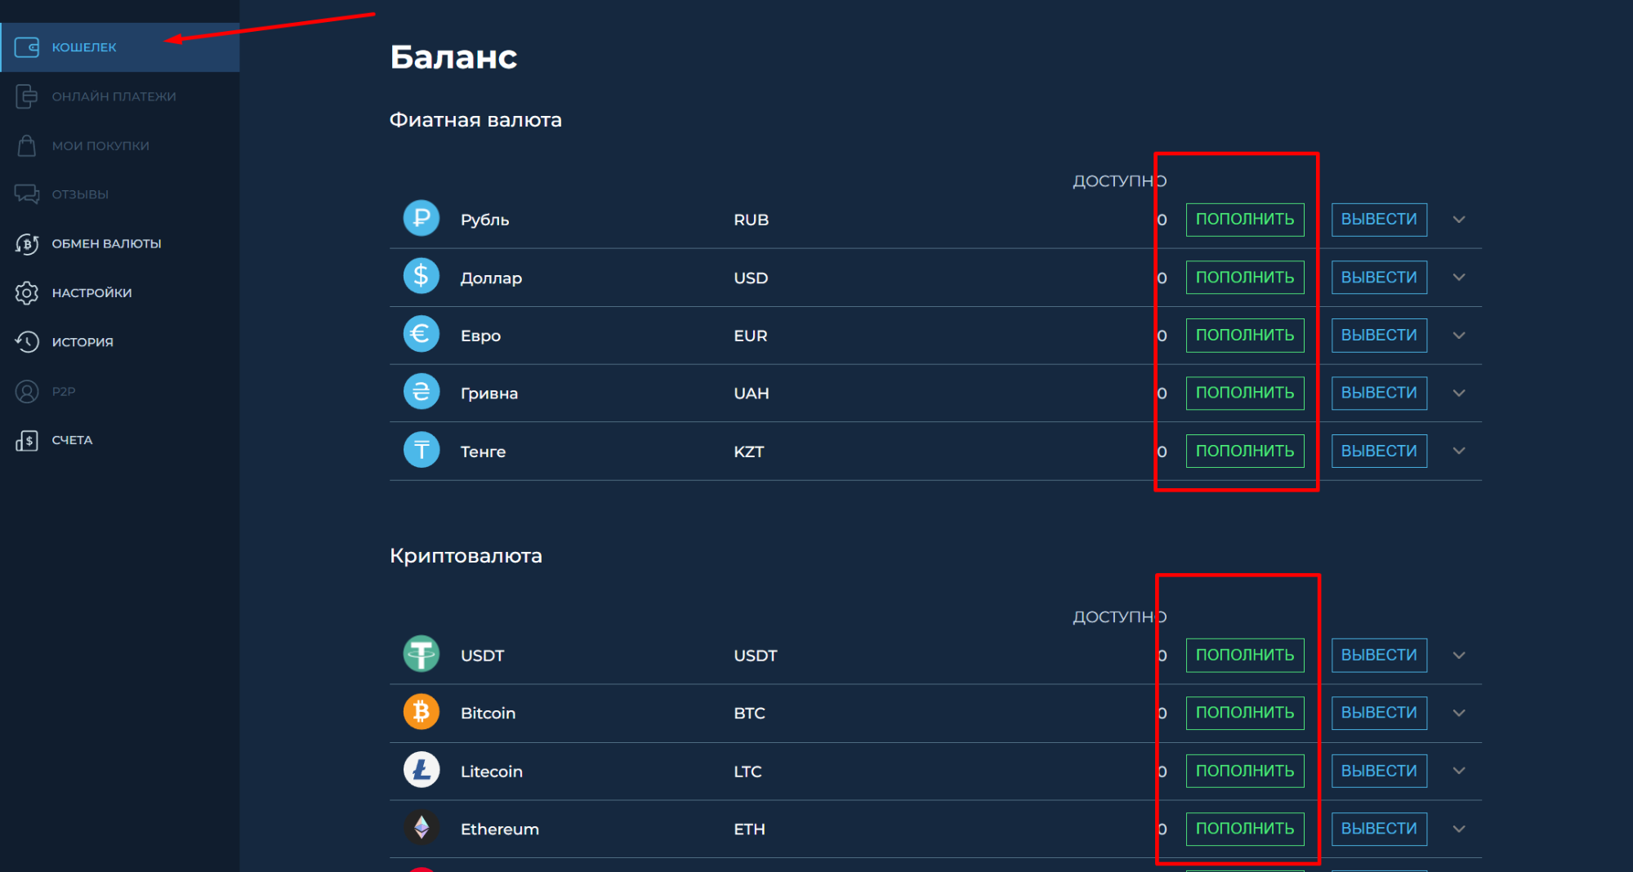Image resolution: width=1633 pixels, height=872 pixels.
Task: Open the Обмен валюты section
Action: (107, 243)
